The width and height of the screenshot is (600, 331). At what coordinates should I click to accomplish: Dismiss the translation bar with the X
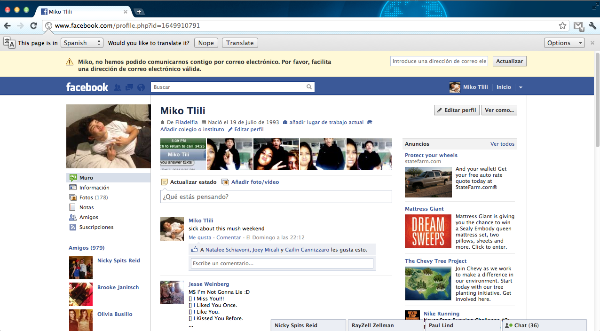[x=592, y=43]
